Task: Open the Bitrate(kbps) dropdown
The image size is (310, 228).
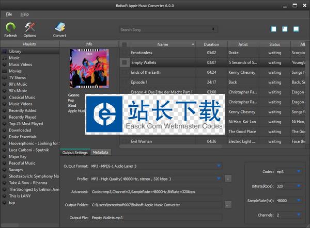Action: (x=299, y=186)
